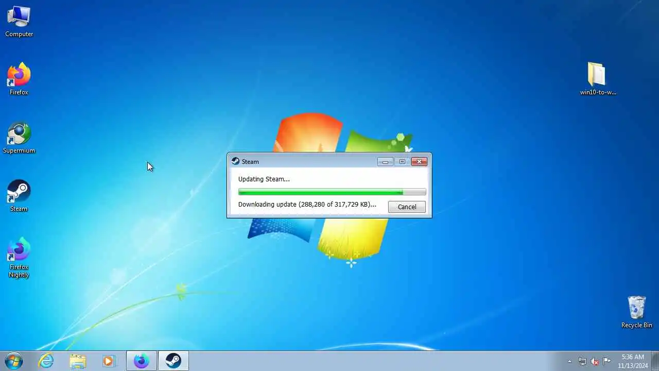Screen dimensions: 659x371
Task: Open the network tray icon
Action: pos(582,361)
